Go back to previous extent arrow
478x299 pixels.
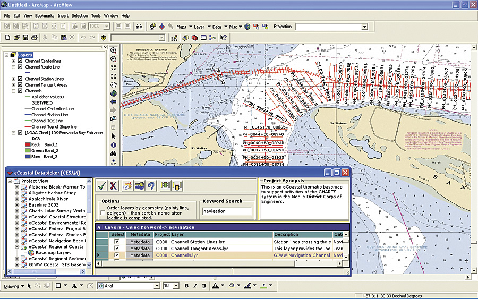pyautogui.click(x=114, y=102)
